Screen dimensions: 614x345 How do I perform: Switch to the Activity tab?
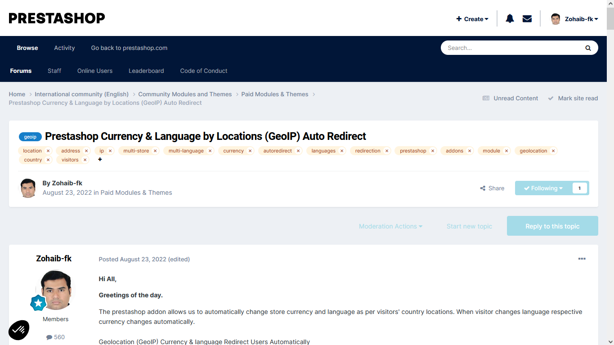pos(64,48)
